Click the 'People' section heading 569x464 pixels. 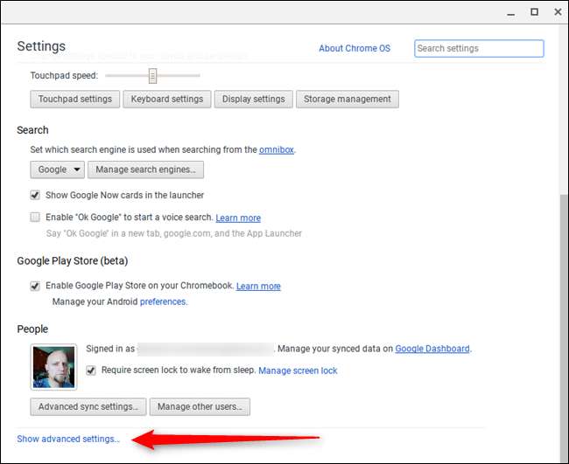(32, 329)
